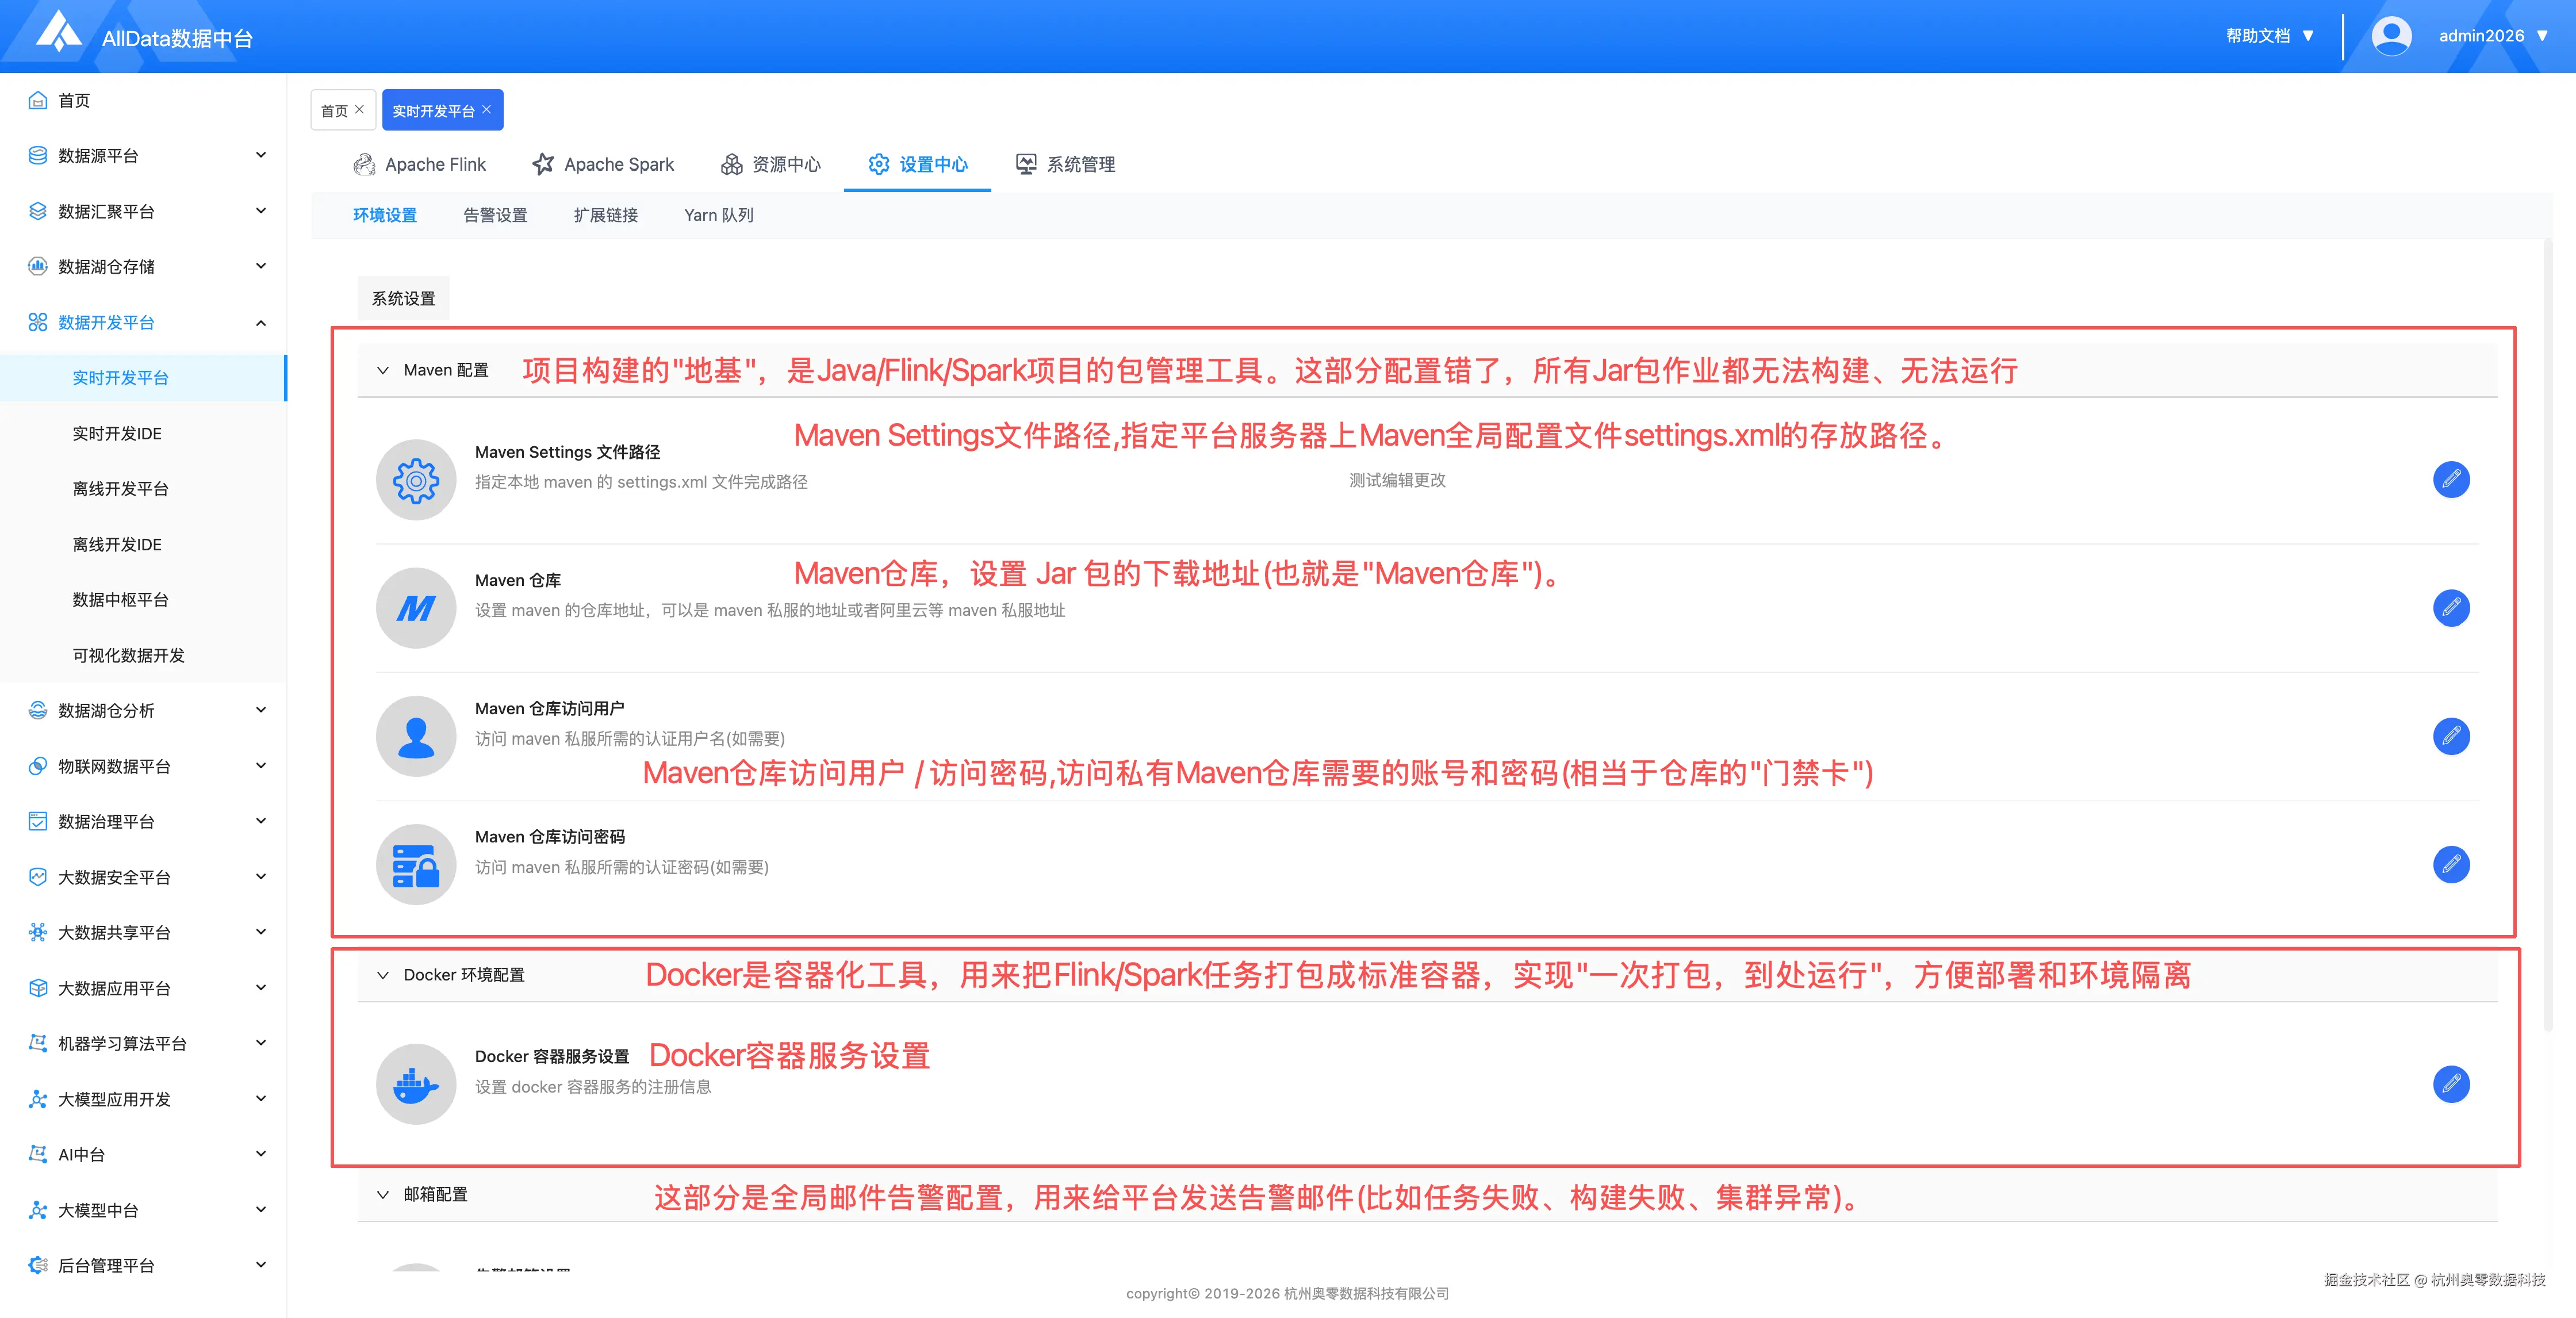Select the 设置中心 tab
The image size is (2576, 1318).
(x=917, y=164)
